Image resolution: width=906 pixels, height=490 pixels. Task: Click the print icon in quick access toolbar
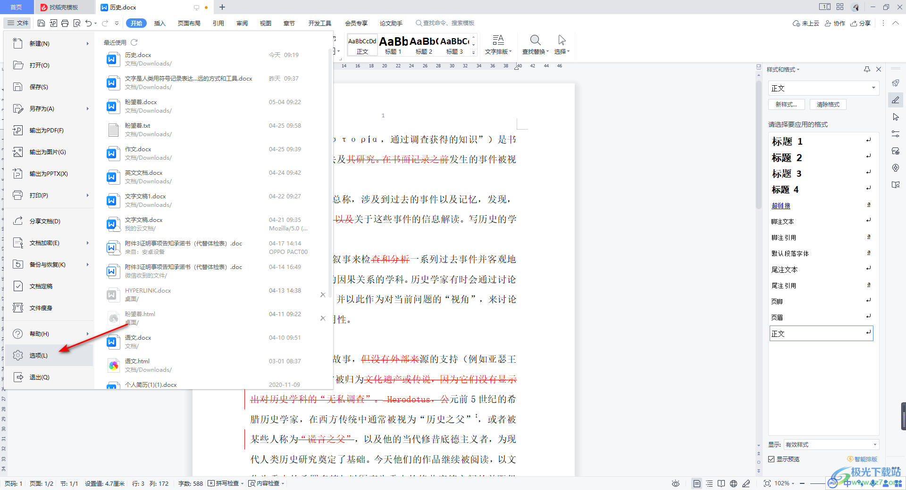tap(65, 23)
